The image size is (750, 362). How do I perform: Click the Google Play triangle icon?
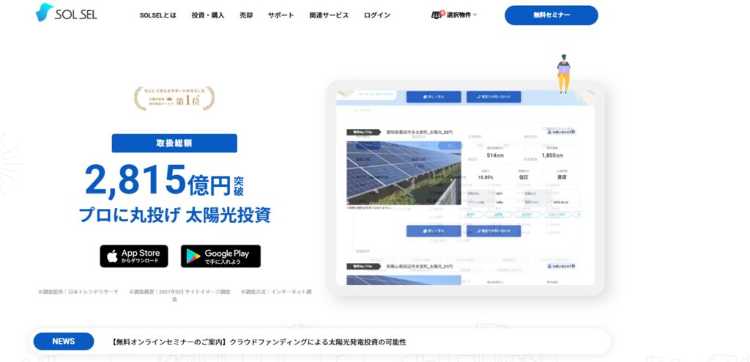(x=193, y=256)
